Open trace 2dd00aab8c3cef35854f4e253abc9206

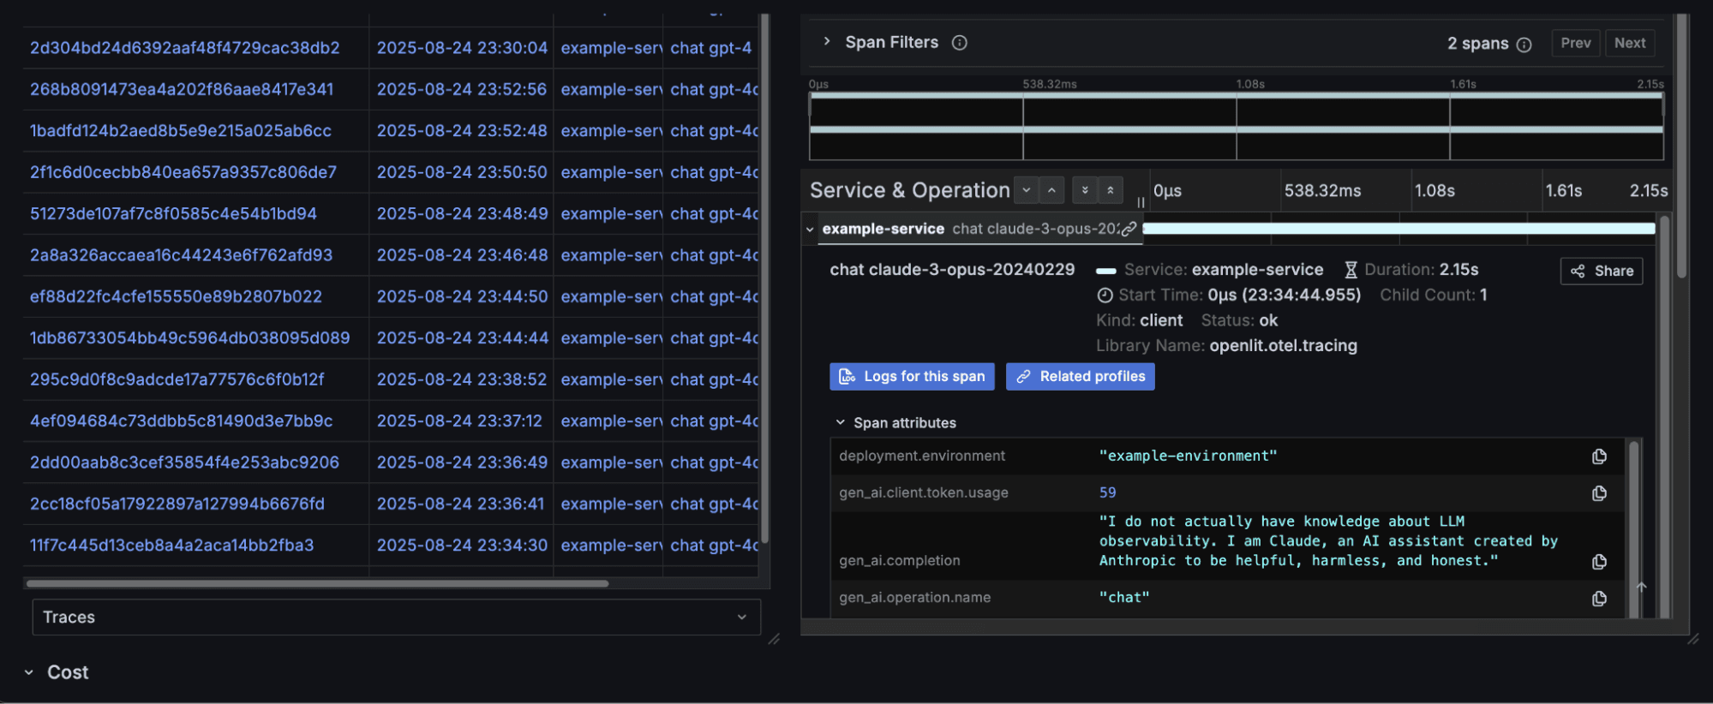(x=184, y=462)
